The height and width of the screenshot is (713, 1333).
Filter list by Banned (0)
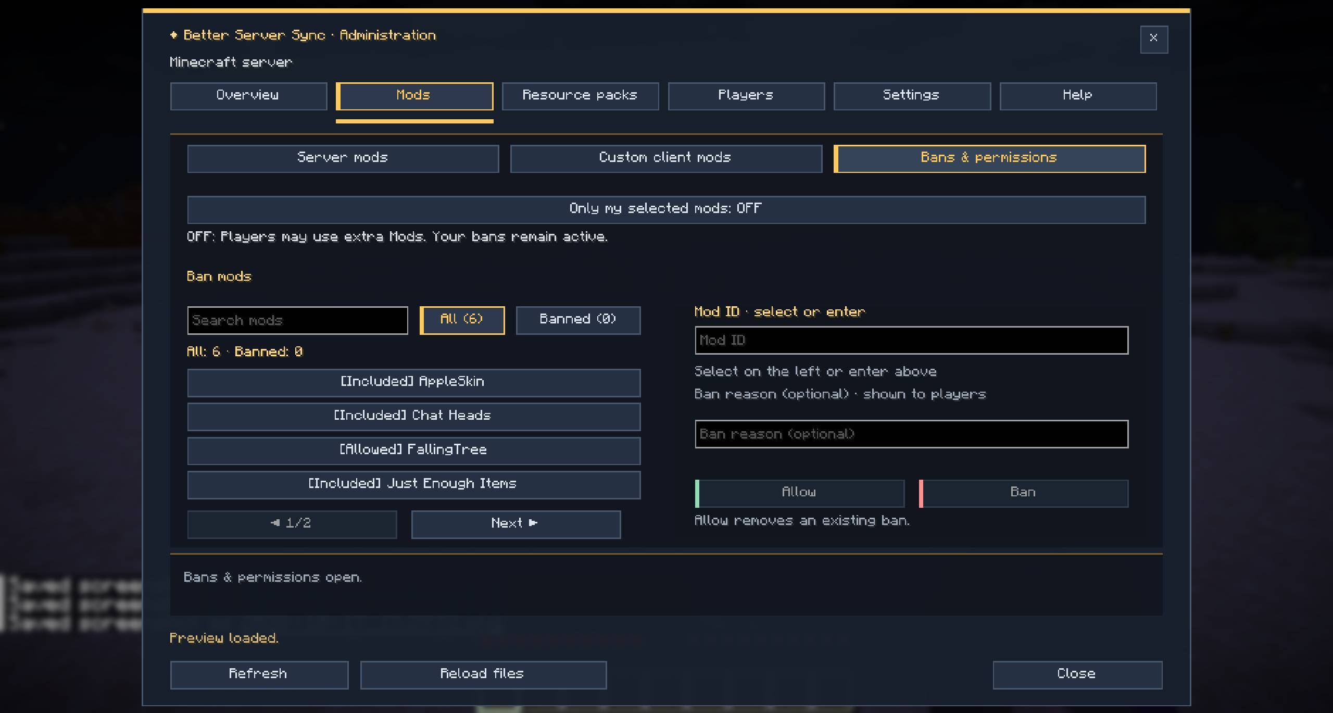pyautogui.click(x=578, y=320)
